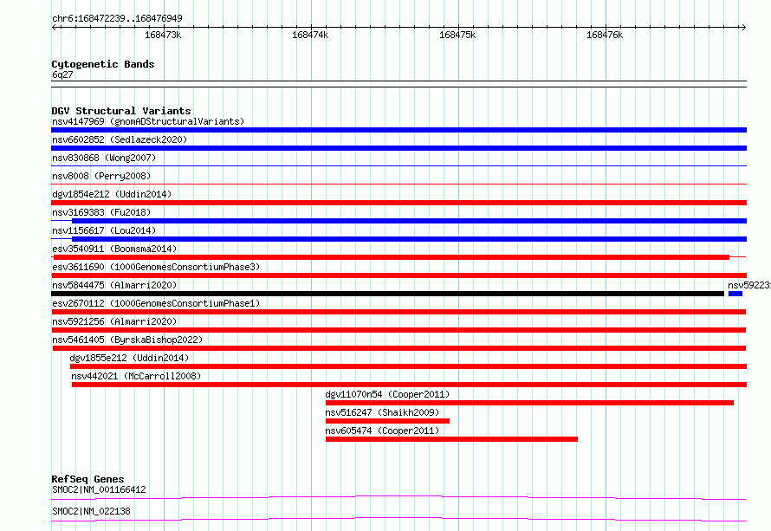Click the red dgv1855e212 variant bar
The image size is (771, 531).
click(x=408, y=366)
